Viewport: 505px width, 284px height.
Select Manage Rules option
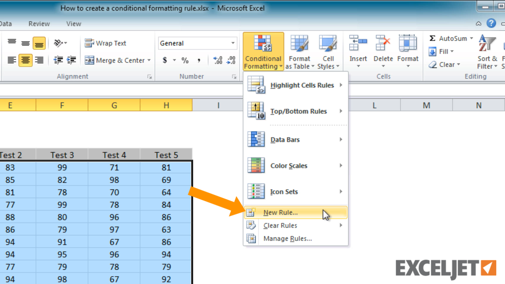[288, 238]
